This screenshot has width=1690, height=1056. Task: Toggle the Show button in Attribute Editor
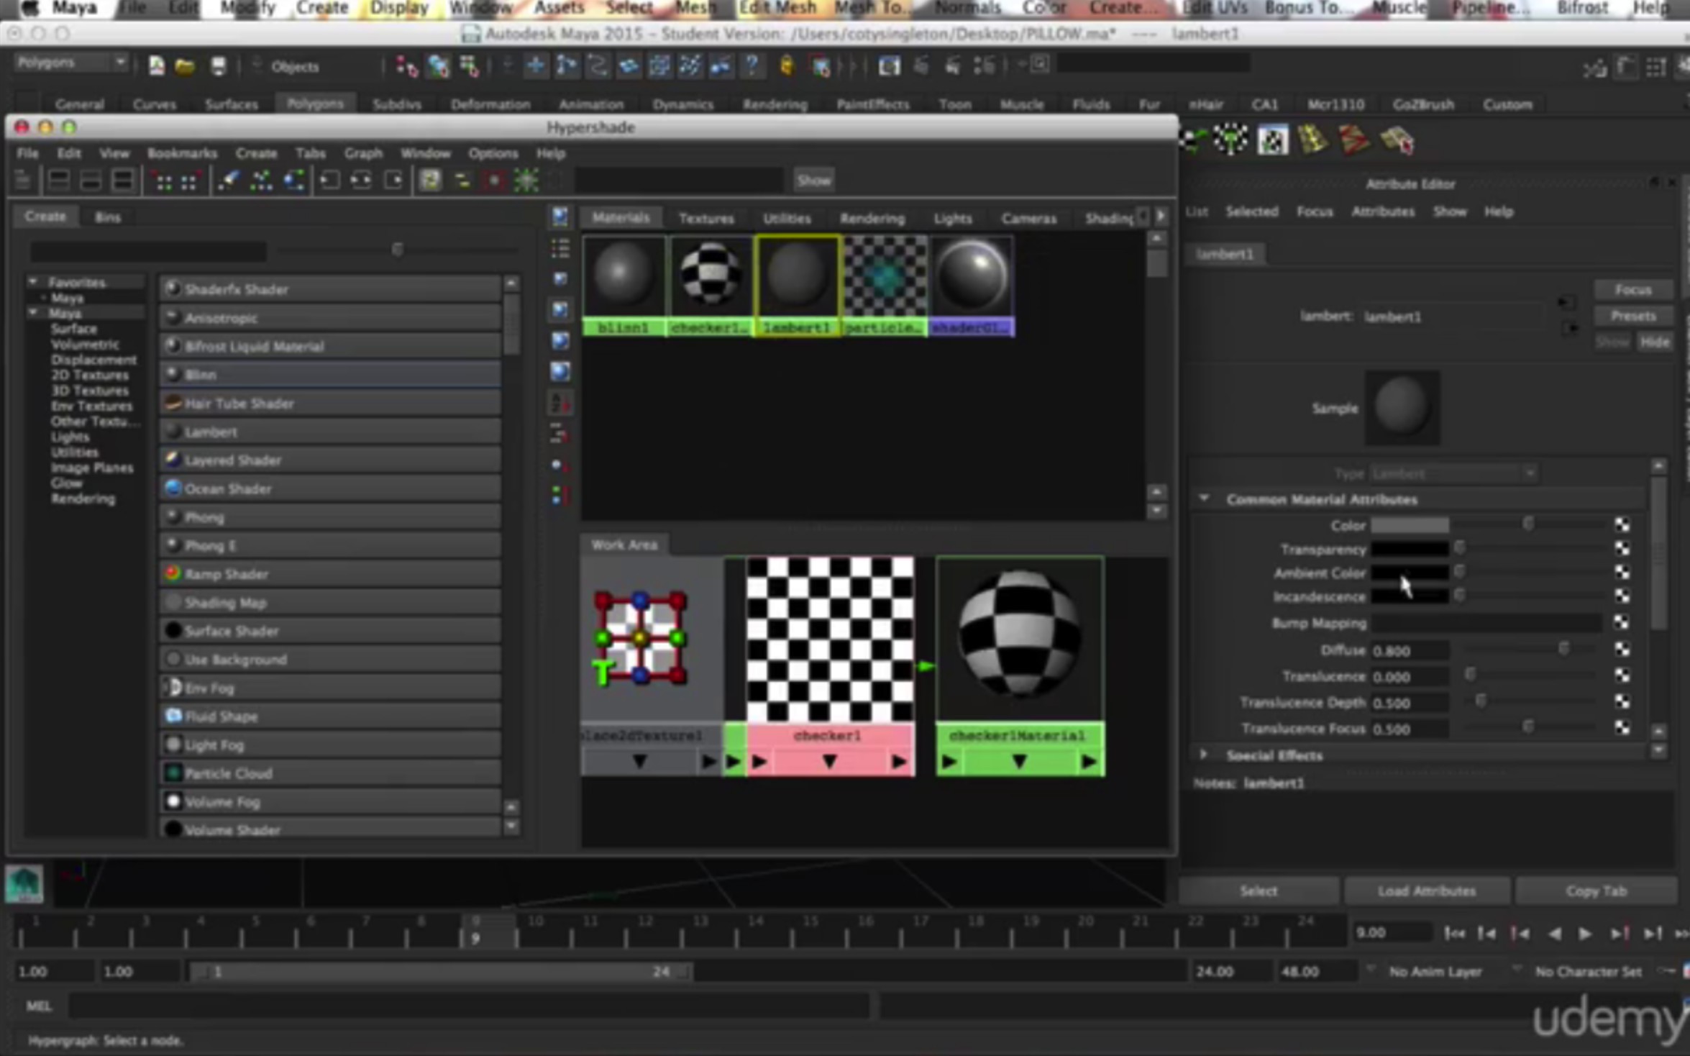(1612, 342)
